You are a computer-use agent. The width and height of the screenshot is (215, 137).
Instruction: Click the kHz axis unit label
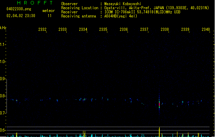tap(3, 28)
